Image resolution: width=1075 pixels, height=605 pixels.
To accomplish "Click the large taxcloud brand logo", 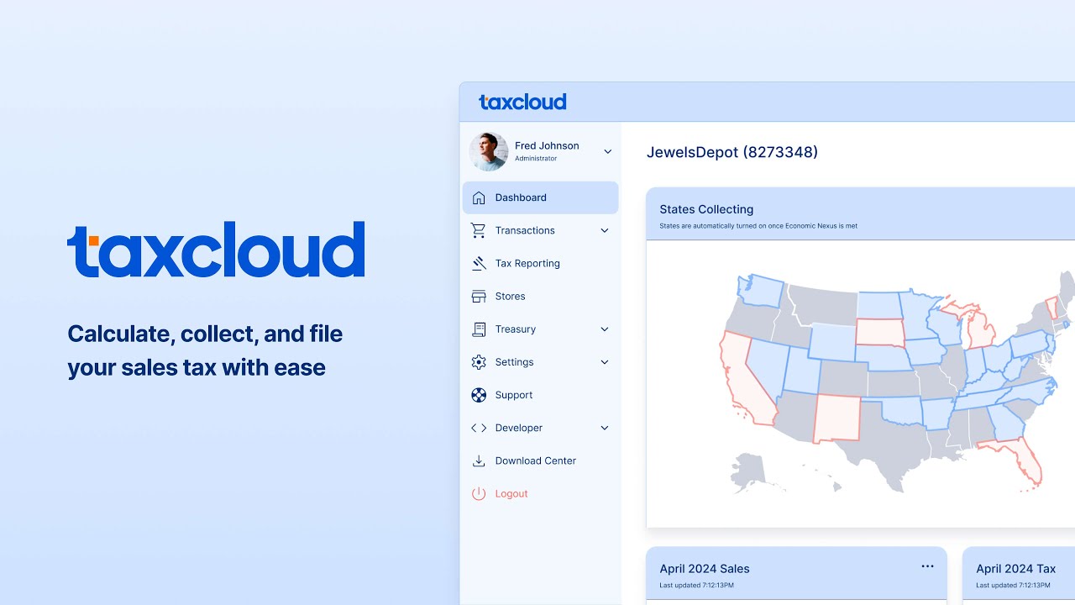I will click(216, 250).
